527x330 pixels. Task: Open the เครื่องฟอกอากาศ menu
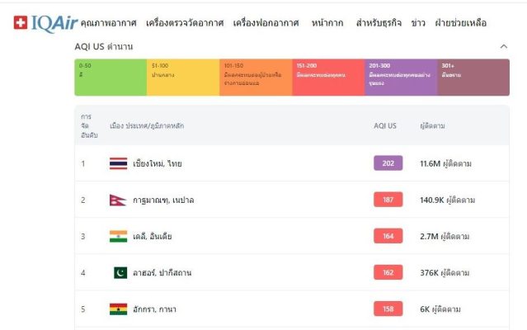266,23
